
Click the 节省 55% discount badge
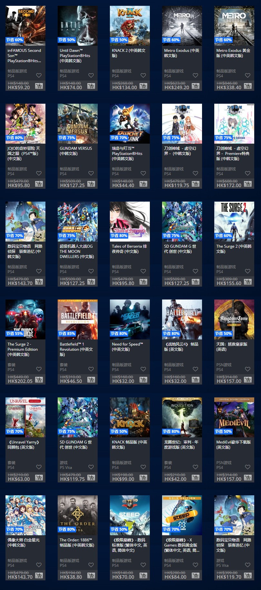tap(15, 334)
